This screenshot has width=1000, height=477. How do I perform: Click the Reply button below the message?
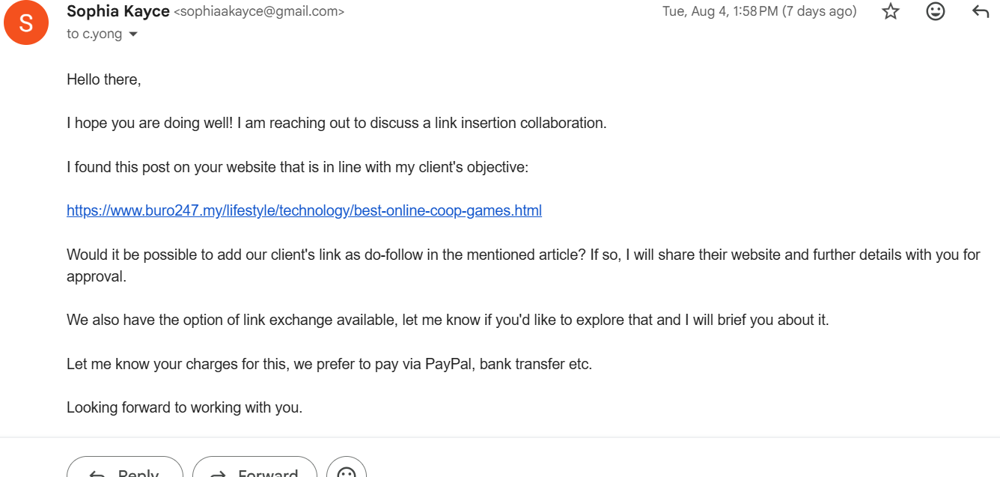tap(125, 470)
